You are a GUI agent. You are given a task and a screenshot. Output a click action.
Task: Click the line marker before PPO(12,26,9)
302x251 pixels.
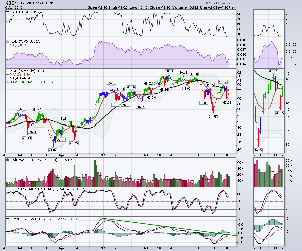tap(8, 219)
